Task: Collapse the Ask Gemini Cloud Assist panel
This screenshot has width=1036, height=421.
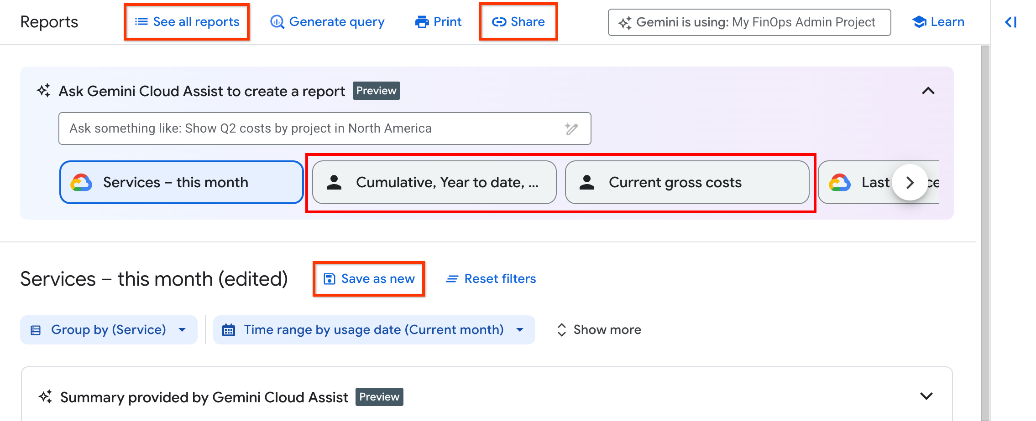Action: pyautogui.click(x=927, y=91)
